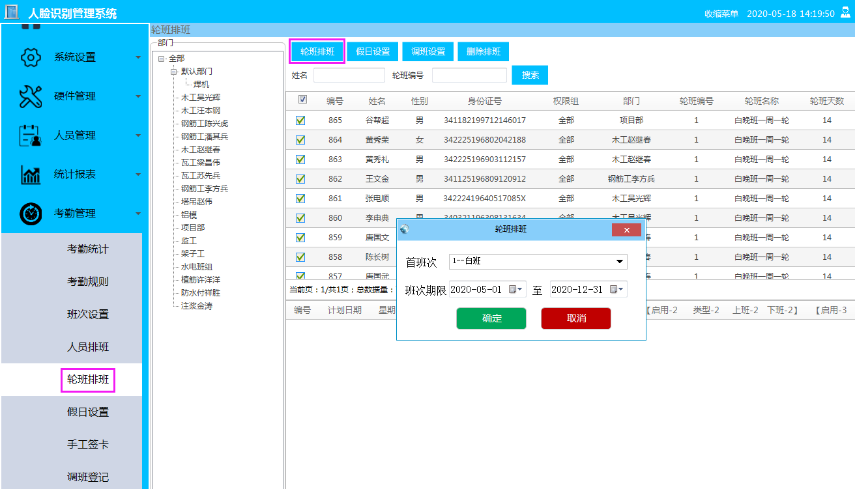
Task: Click the 人员管理 calendar-person icon
Action: [31, 135]
